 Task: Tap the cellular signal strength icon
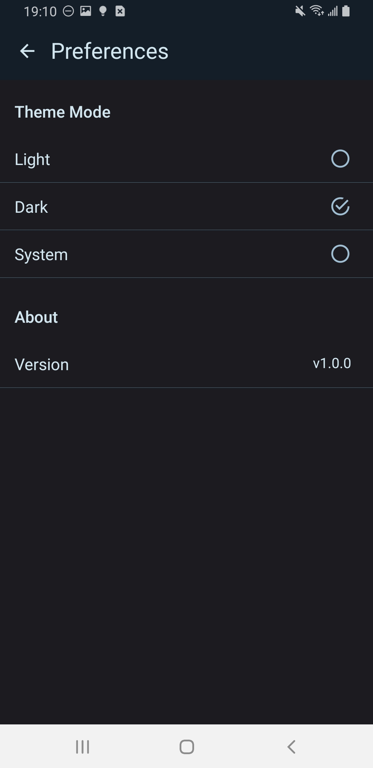pos(333,11)
